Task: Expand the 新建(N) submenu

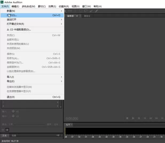Action: click(32, 11)
